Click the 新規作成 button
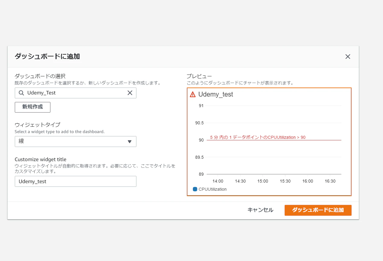Image resolution: width=383 pixels, height=261 pixels. [33, 107]
